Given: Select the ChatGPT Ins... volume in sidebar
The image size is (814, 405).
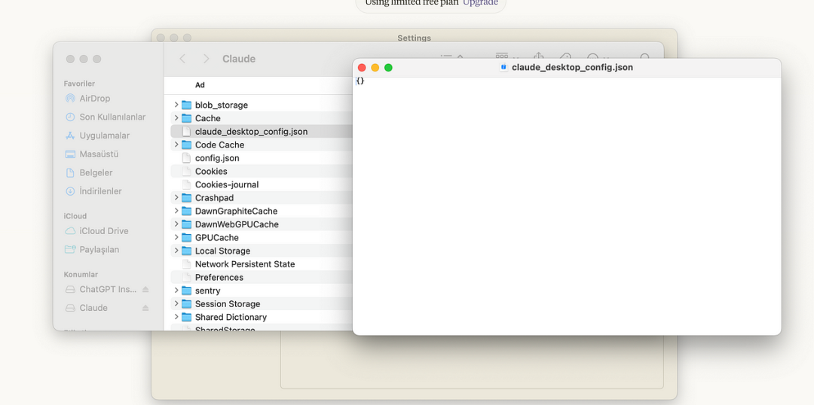Looking at the screenshot, I should point(101,289).
